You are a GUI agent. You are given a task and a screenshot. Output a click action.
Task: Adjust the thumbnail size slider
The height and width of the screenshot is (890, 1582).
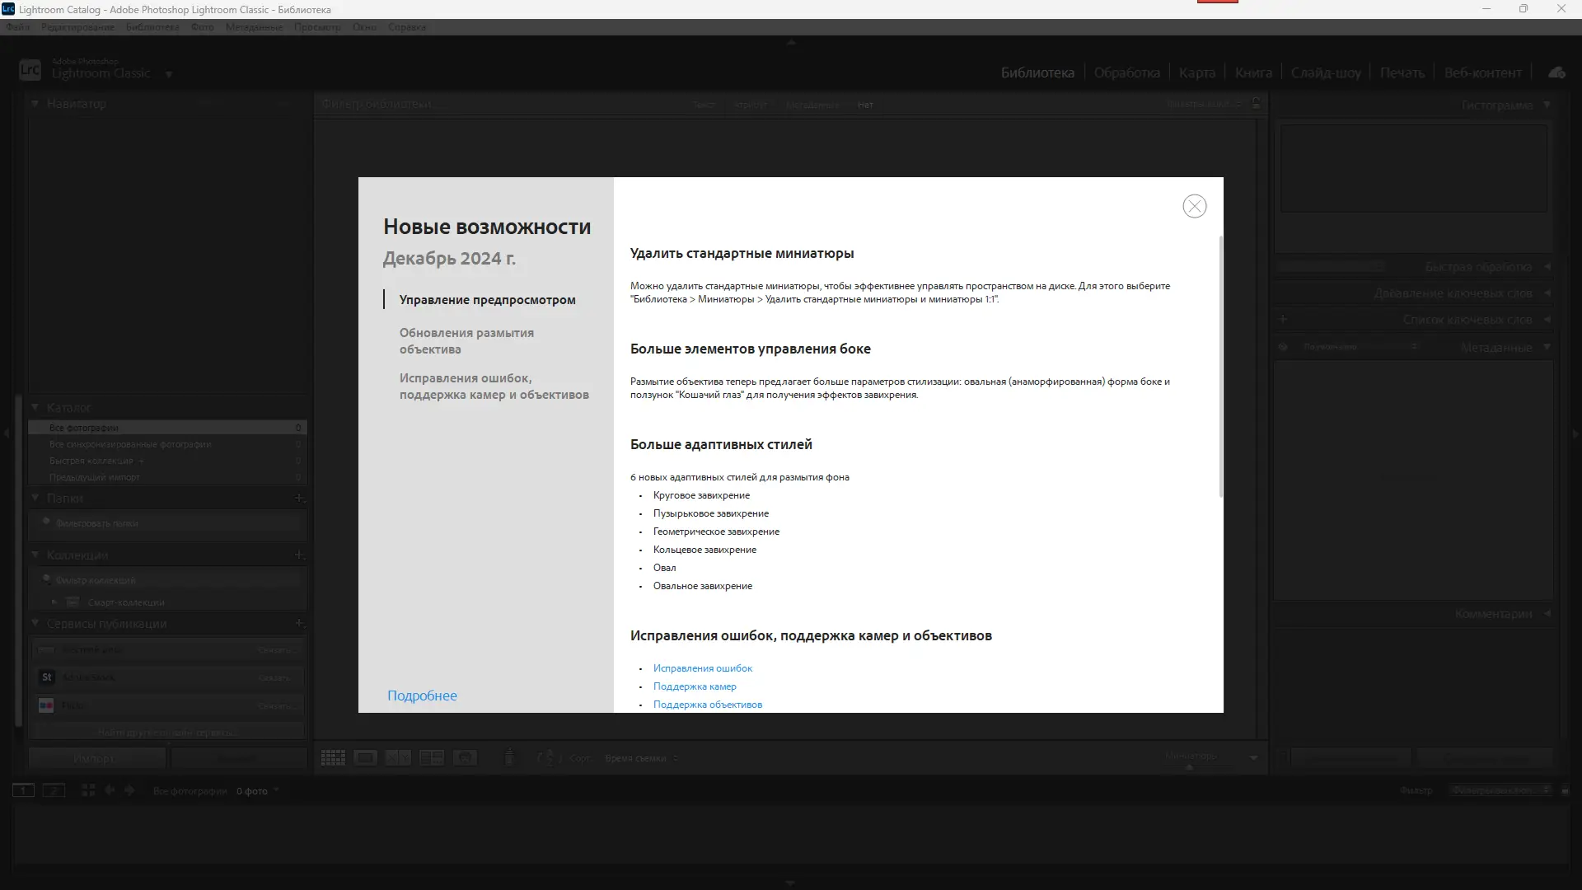1190,766
